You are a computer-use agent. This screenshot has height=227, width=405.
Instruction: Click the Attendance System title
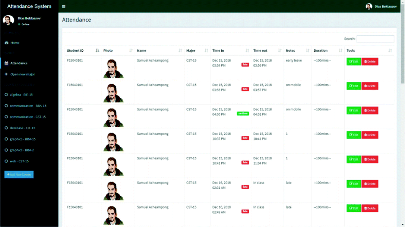29,6
